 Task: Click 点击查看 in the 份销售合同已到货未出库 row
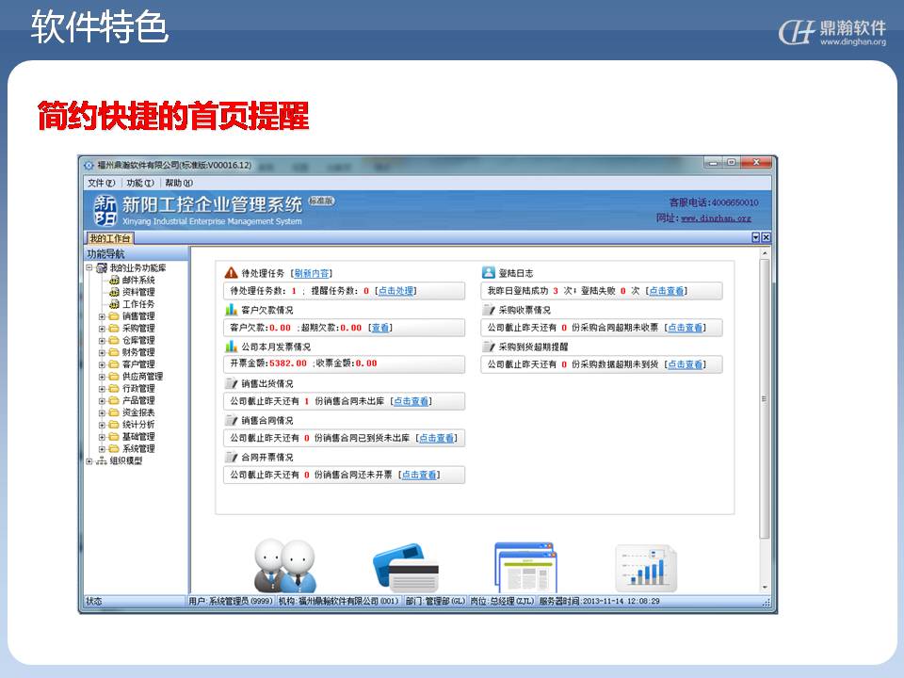point(436,438)
